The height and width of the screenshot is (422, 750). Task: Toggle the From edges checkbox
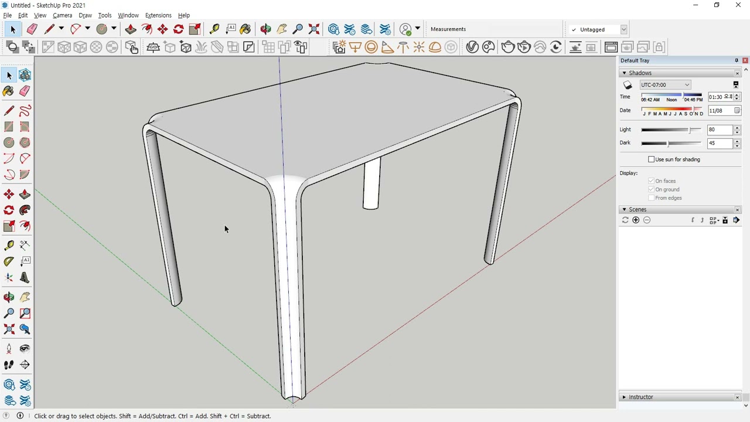[x=651, y=198]
